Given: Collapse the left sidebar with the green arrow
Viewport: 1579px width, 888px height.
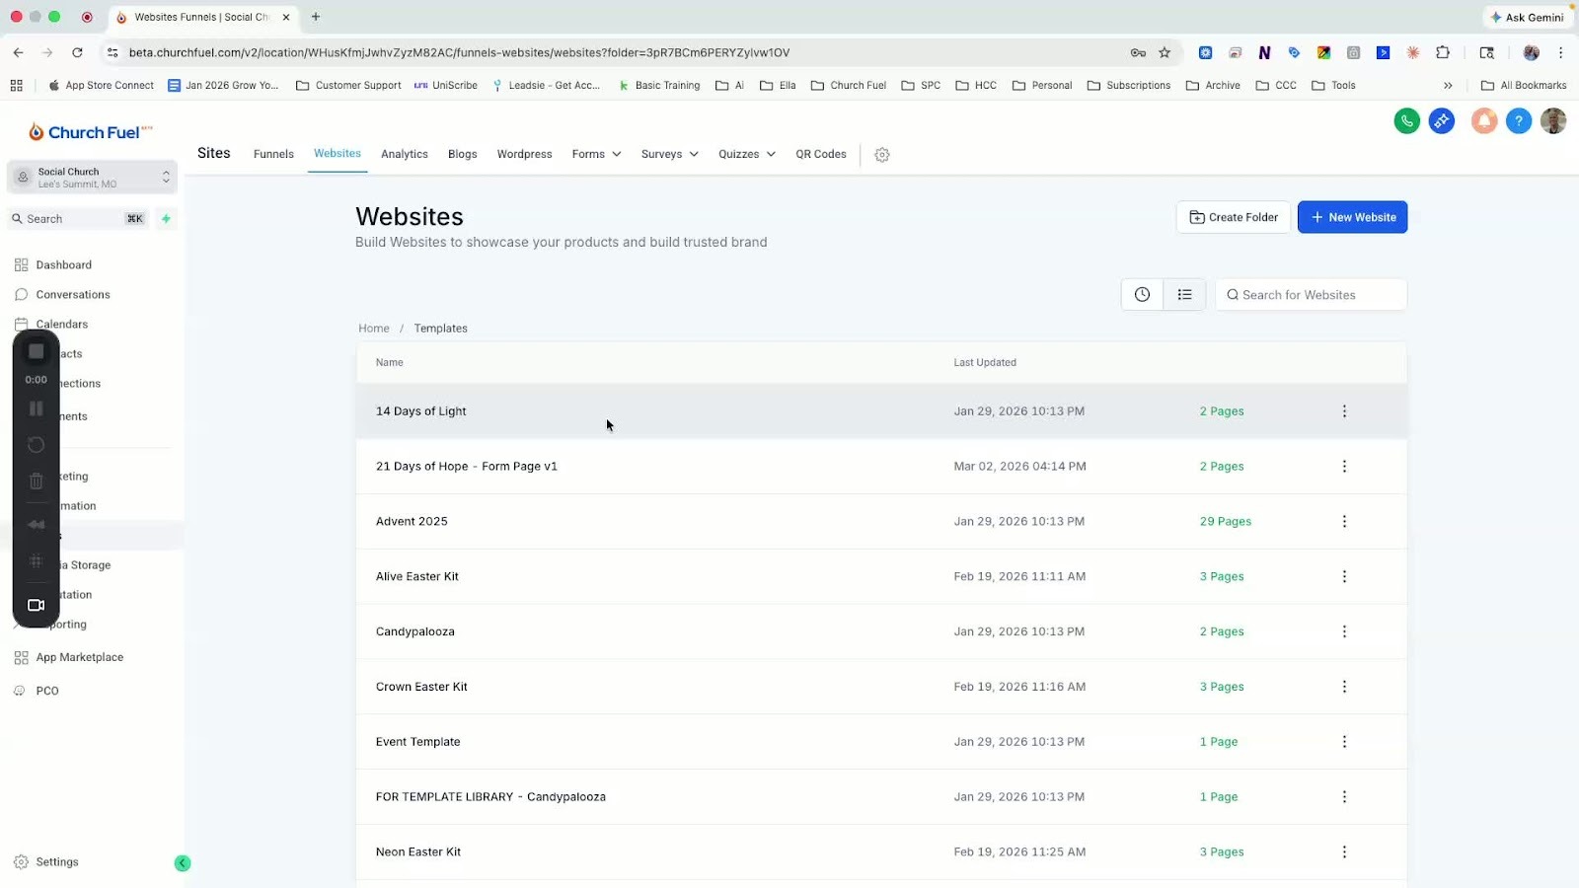Looking at the screenshot, I should point(183,863).
